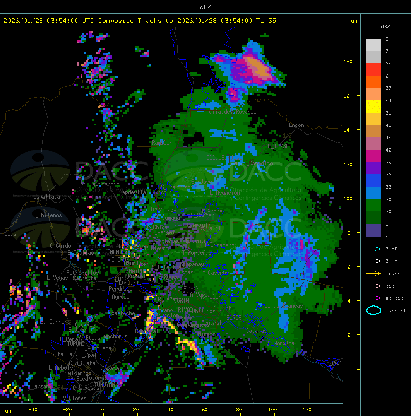411x416 pixels.
Task: Pick the tan 45–48 dBZ swatch
Action: click(x=373, y=131)
